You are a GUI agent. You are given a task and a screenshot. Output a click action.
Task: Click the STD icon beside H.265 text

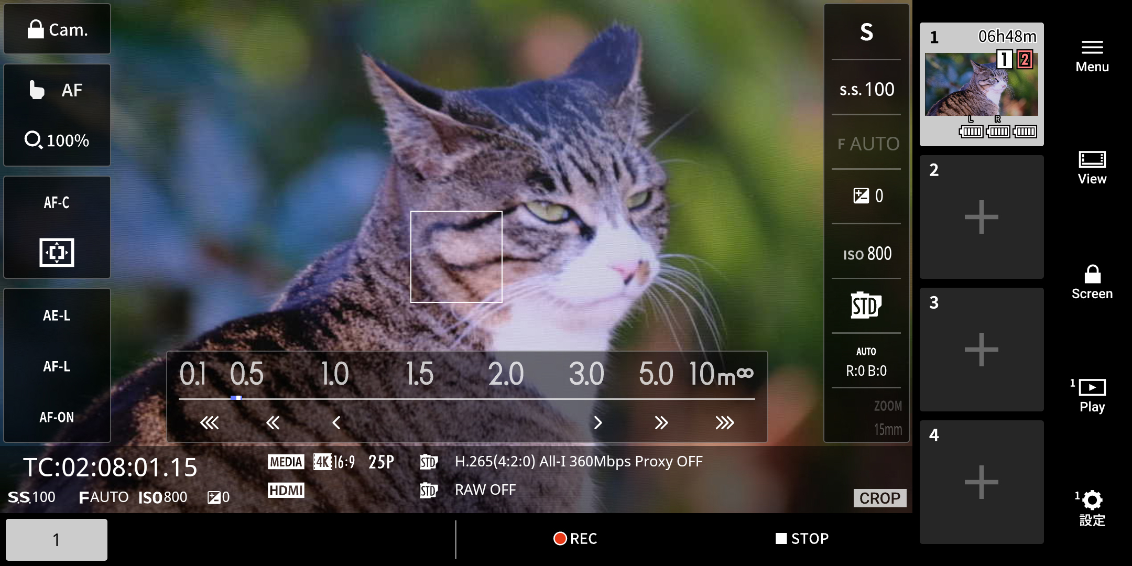coord(428,462)
